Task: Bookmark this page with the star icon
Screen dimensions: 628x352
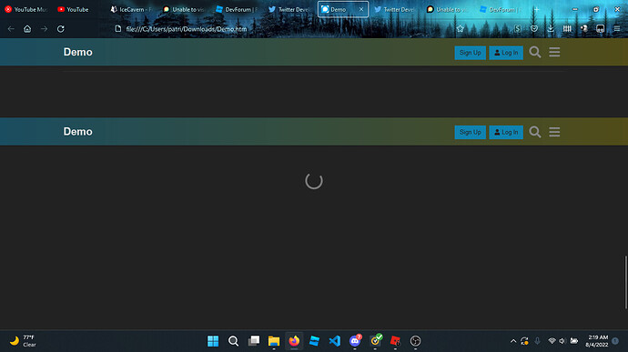Action: (x=461, y=28)
